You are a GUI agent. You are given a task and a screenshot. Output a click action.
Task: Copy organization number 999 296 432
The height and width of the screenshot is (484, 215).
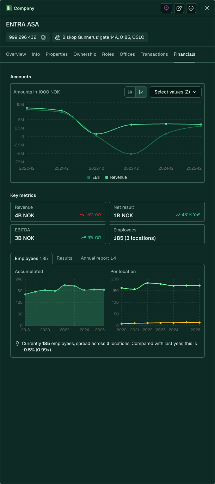[x=43, y=37]
